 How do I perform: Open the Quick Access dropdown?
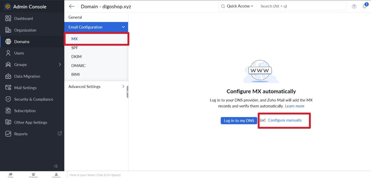click(240, 6)
